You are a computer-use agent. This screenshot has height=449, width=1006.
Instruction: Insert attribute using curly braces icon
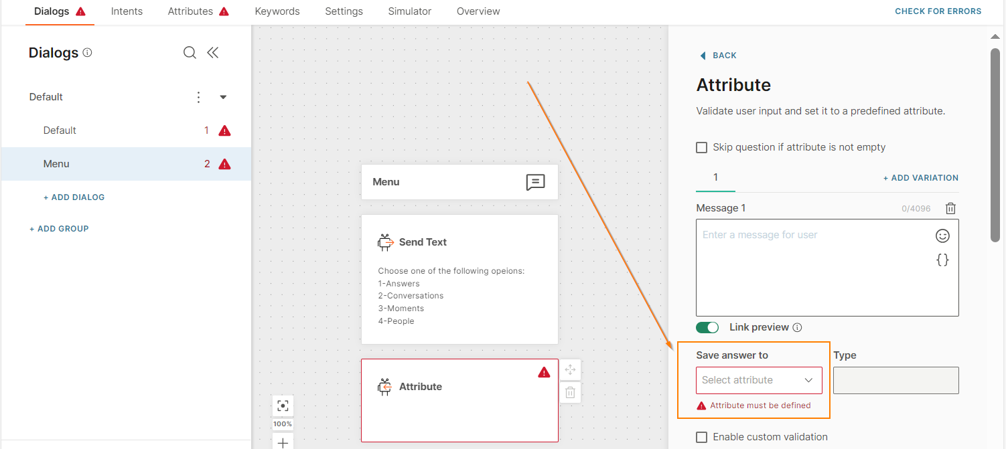tap(942, 260)
